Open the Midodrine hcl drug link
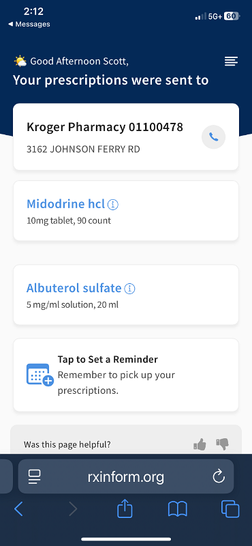This screenshot has height=546, width=252. tap(65, 203)
